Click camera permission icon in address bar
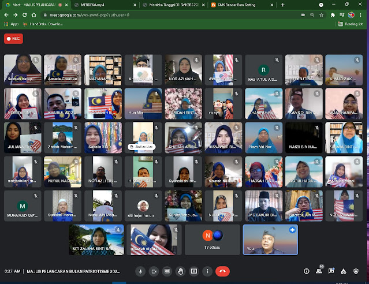This screenshot has width=369, height=284. click(x=303, y=15)
